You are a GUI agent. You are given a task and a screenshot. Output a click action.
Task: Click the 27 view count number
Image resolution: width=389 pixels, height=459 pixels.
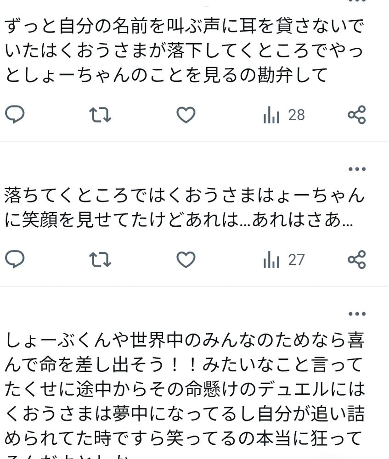pyautogui.click(x=296, y=260)
